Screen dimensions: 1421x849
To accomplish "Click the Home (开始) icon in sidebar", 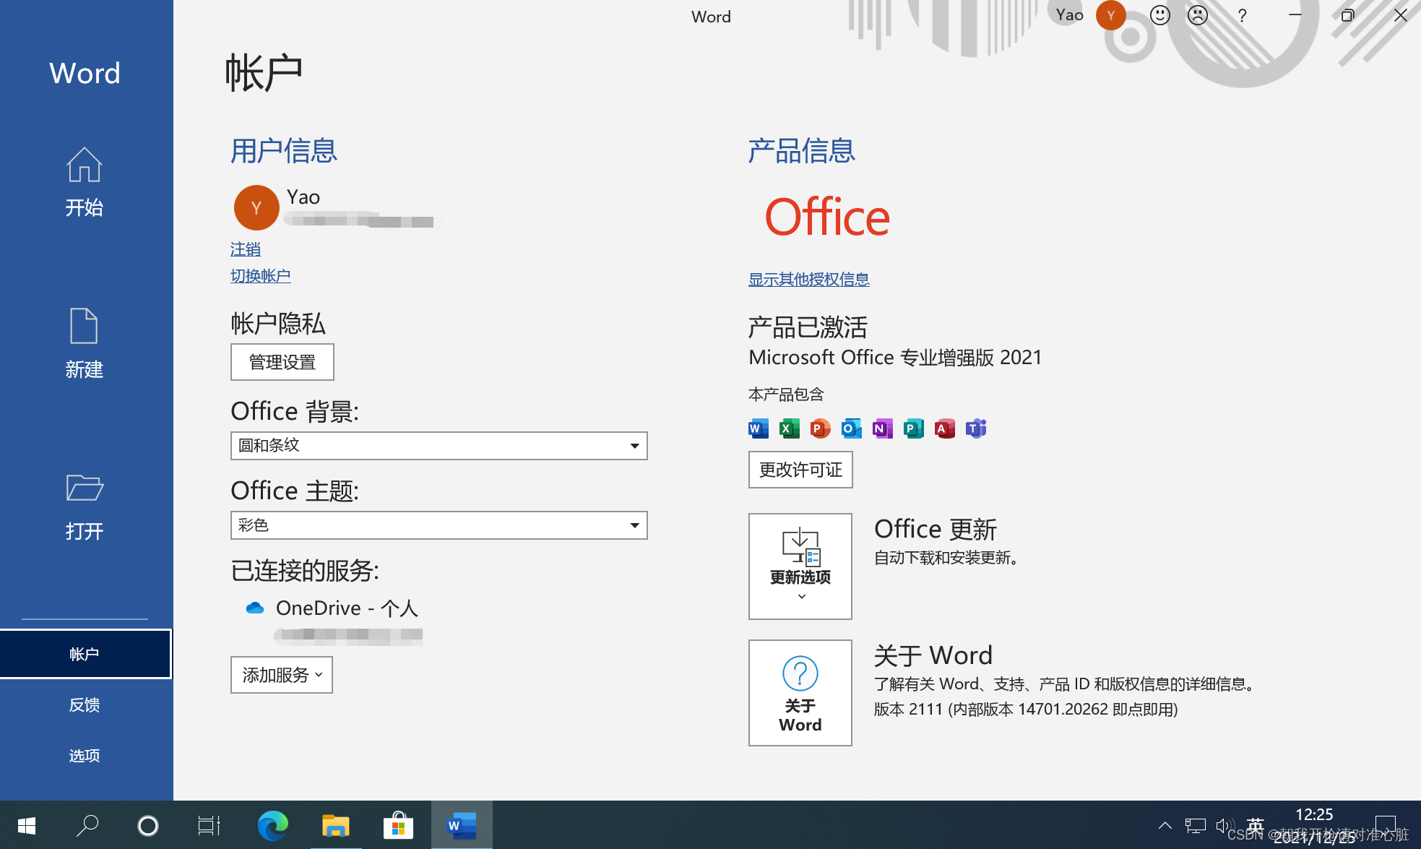I will 84,165.
